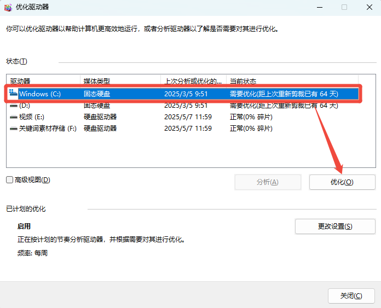
Task: Minimize the 优化驱动器 window
Action: (x=320, y=7)
